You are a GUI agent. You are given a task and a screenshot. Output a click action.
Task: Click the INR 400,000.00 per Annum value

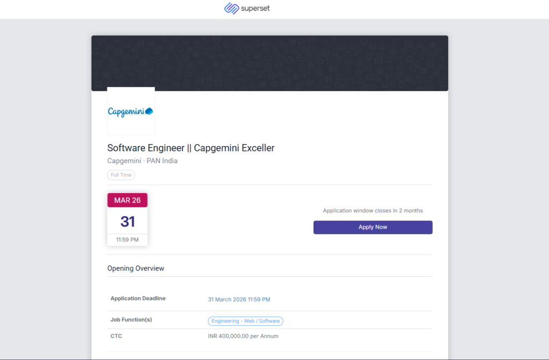click(x=243, y=336)
